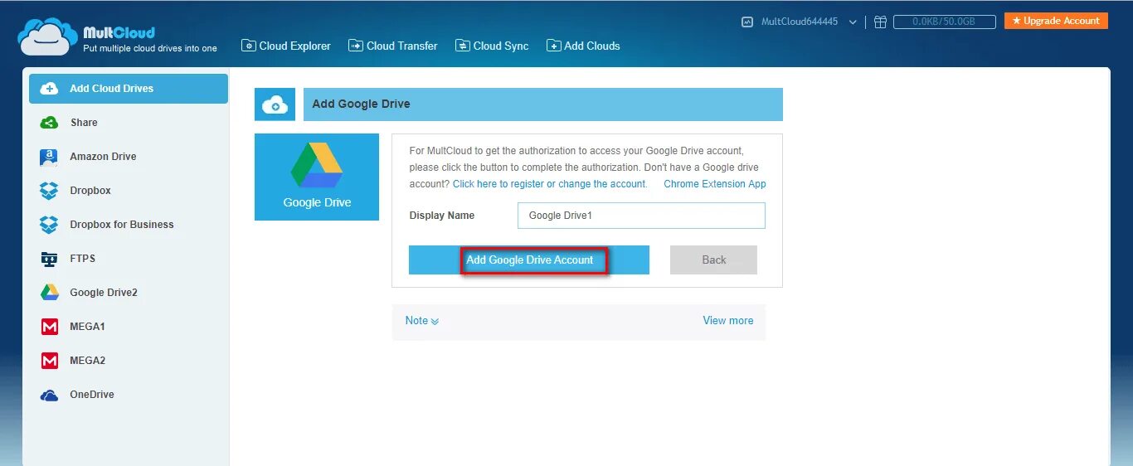Select Add Cloud Drives in sidebar
The image size is (1133, 466).
tap(129, 89)
